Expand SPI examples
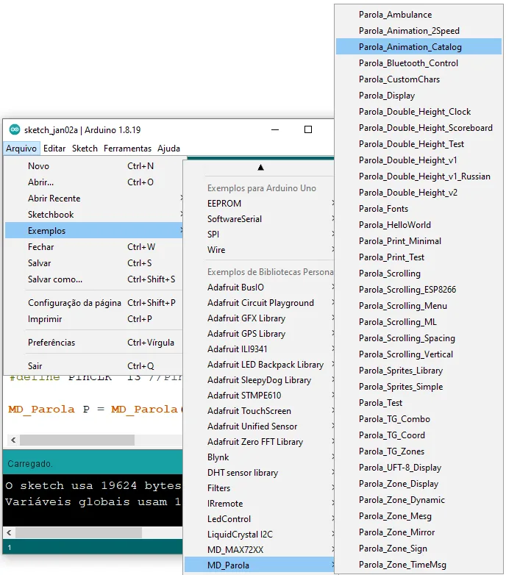506x575 pixels. 259,235
